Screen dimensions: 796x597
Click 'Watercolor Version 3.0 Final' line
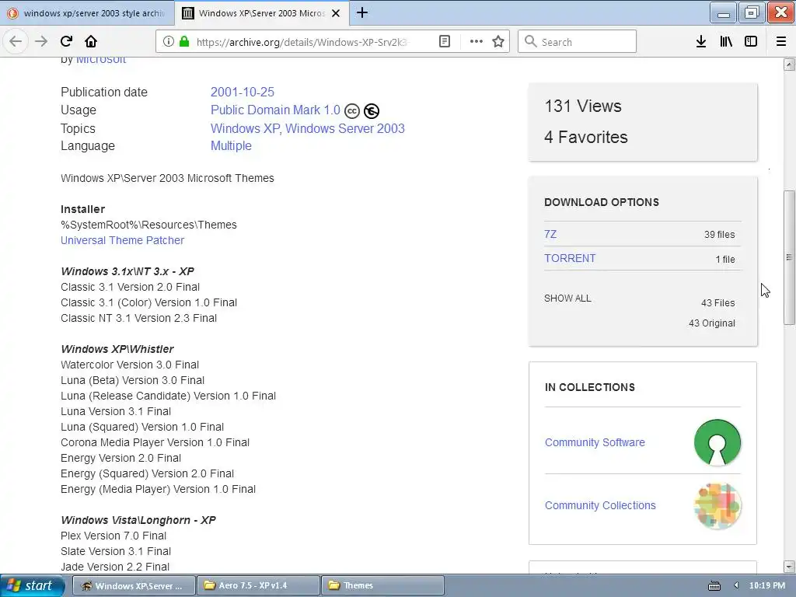130,365
